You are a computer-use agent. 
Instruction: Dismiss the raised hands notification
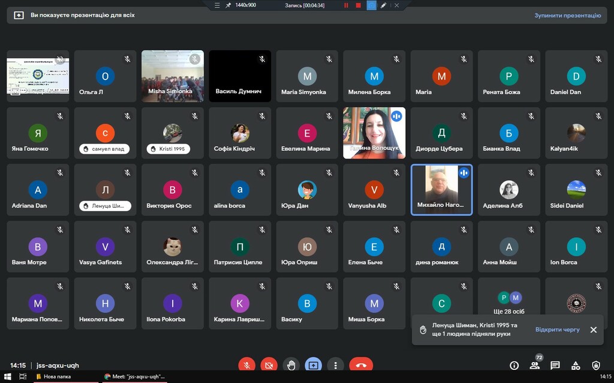(x=593, y=330)
